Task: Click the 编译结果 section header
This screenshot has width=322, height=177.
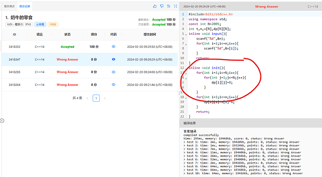Action: pyautogui.click(x=189, y=123)
